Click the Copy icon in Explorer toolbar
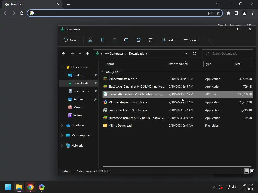The width and height of the screenshot is (258, 193). [102, 40]
